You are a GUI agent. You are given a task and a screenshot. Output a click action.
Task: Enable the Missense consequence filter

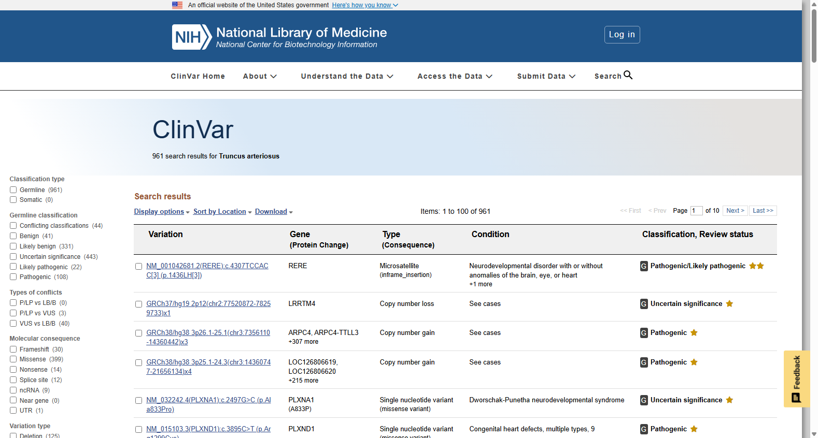(x=13, y=359)
